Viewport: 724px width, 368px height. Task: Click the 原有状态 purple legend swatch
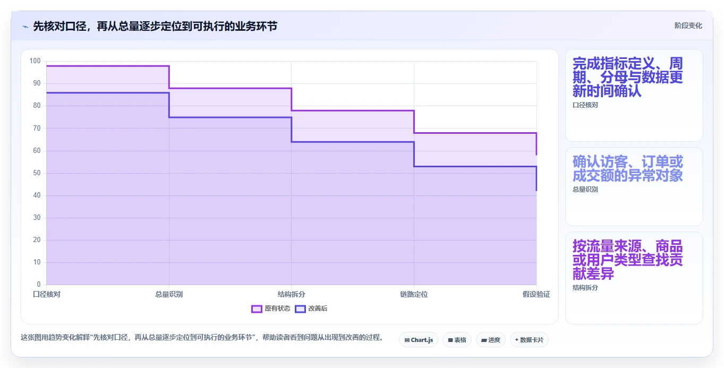pos(257,309)
